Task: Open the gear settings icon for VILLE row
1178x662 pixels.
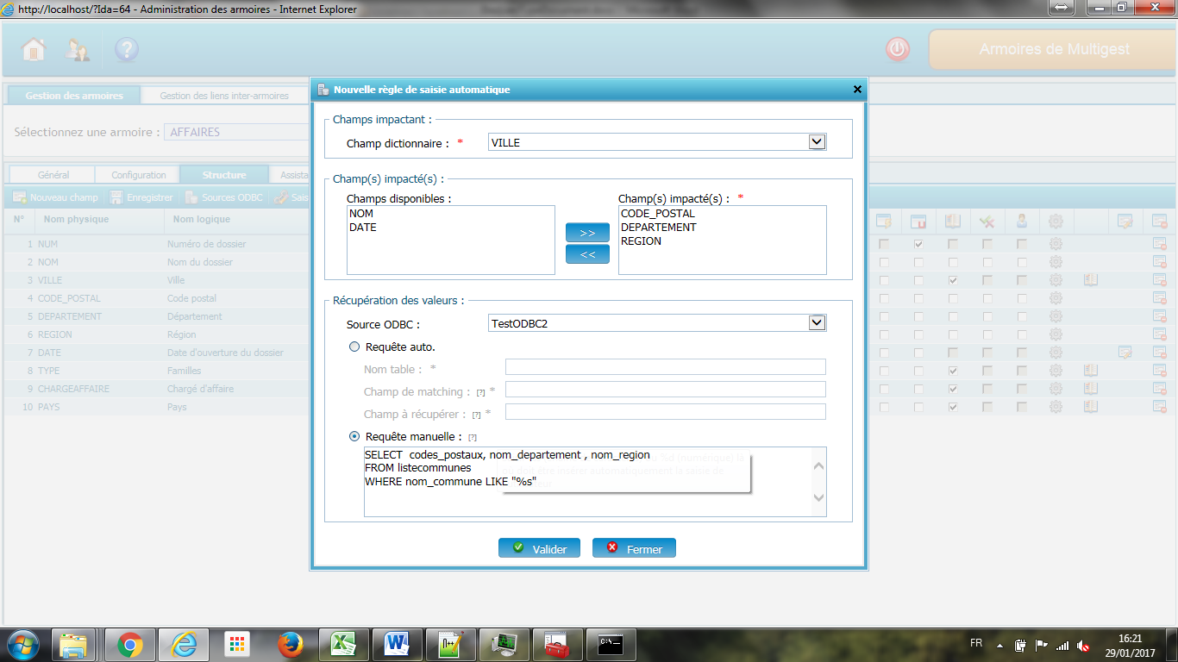Action: [x=1056, y=280]
